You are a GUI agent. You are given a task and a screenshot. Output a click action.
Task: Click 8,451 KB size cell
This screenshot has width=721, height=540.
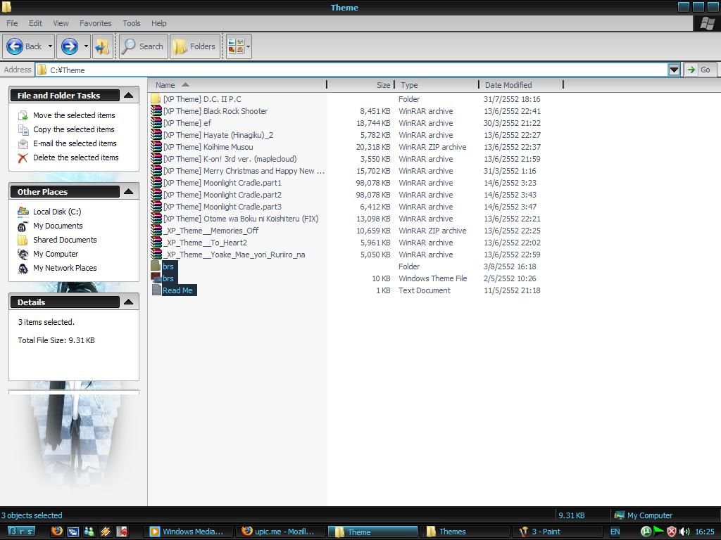tap(375, 111)
